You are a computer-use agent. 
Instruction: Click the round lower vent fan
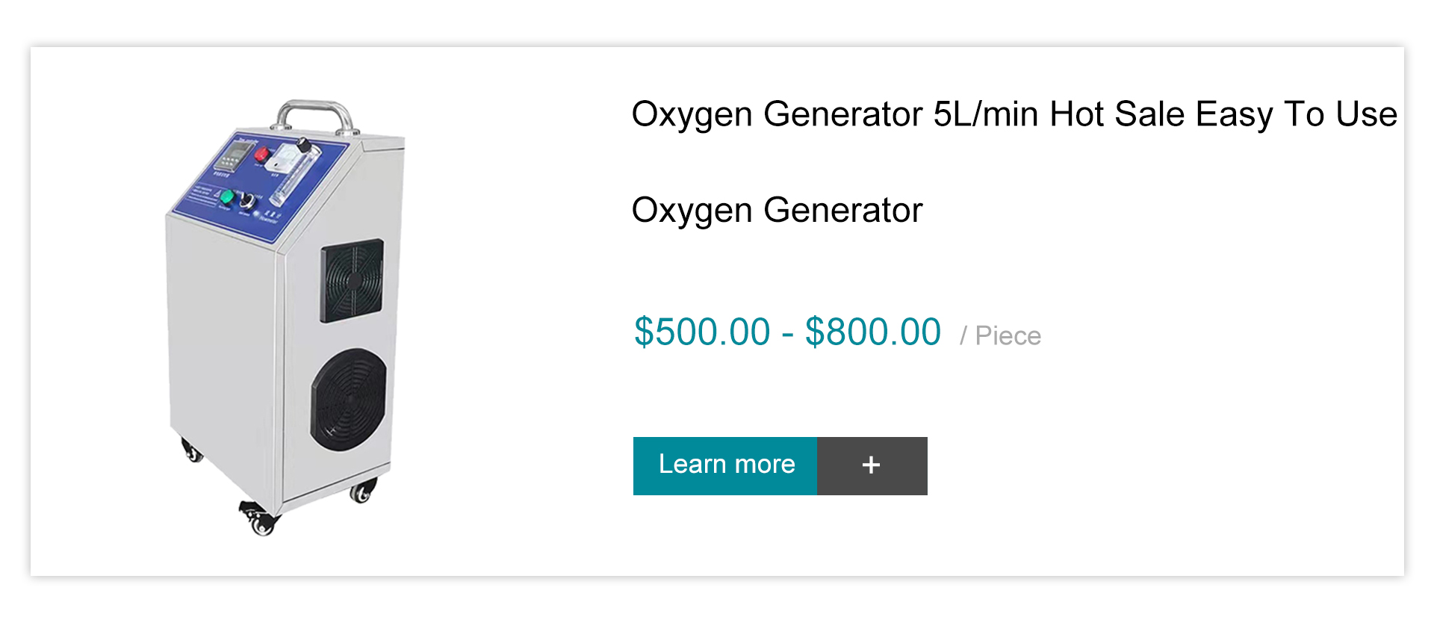point(349,400)
